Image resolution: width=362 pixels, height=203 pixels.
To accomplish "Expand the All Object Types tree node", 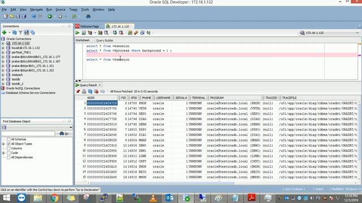I will click(3, 144).
